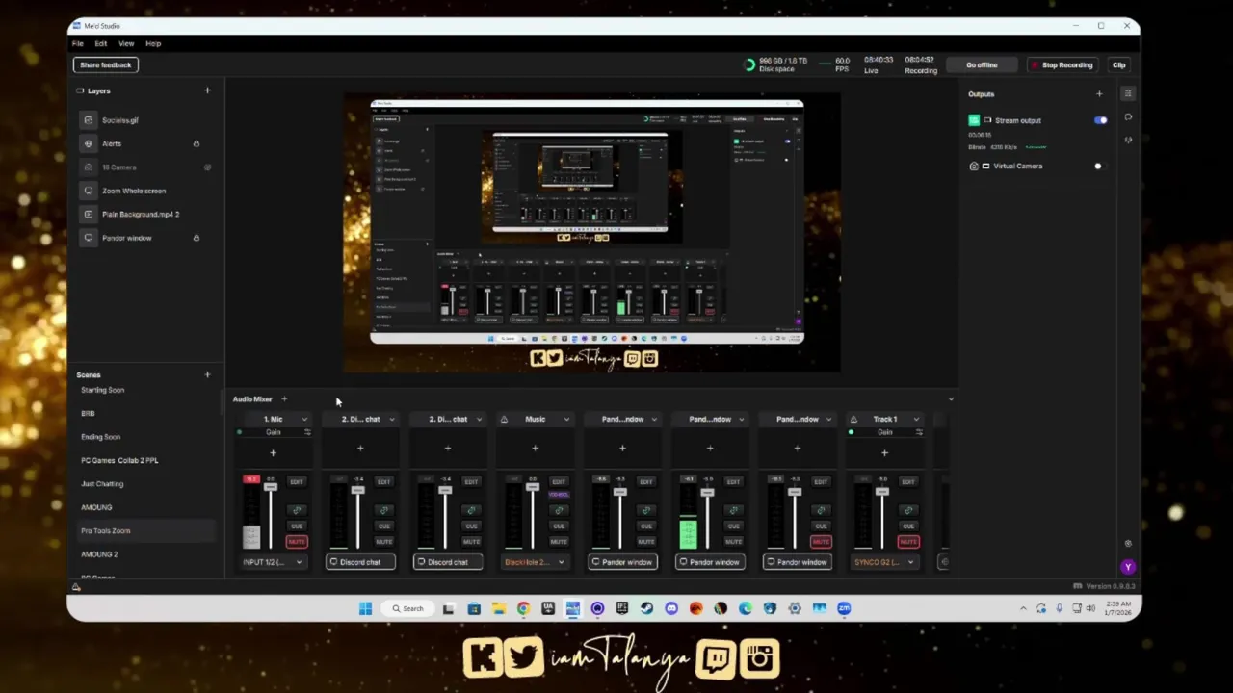The image size is (1233, 693).
Task: Unmute the 1. Mic channel
Action: (x=297, y=542)
